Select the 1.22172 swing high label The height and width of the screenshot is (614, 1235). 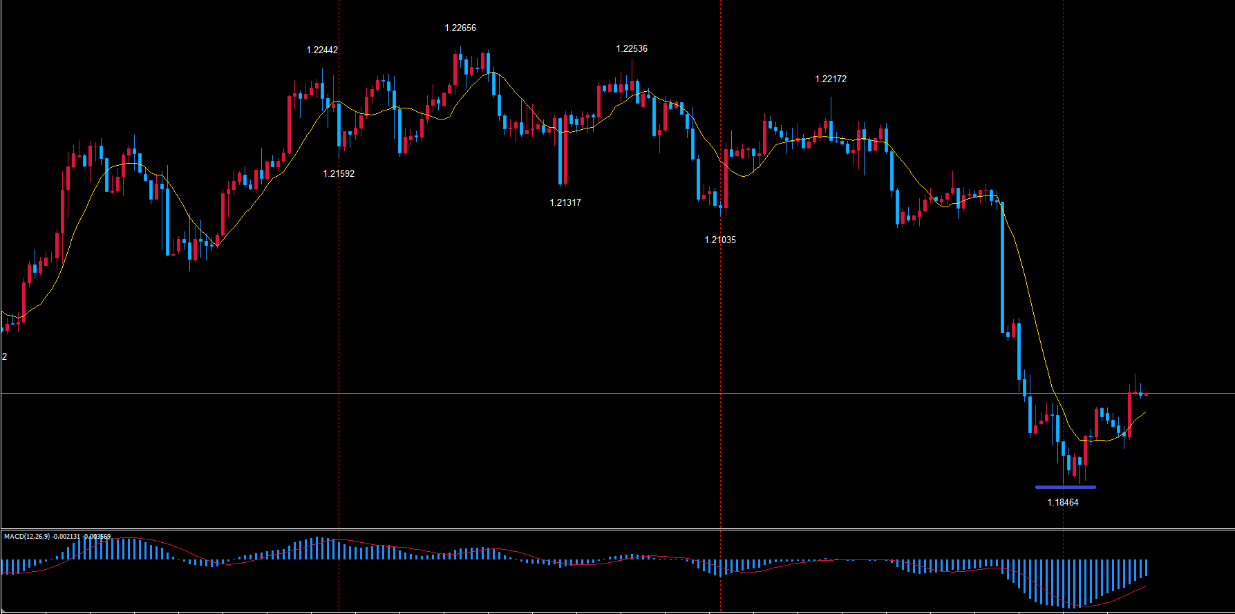(x=831, y=79)
